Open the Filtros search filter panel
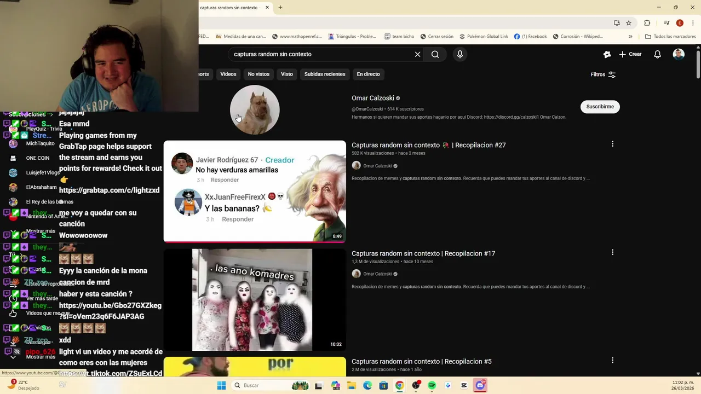The width and height of the screenshot is (701, 394). 603,74
